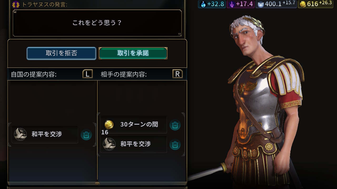Screen dimensions: 337x189
Task: Remove the 30ターンの間 gold offer via trash
Action: tap(175, 125)
